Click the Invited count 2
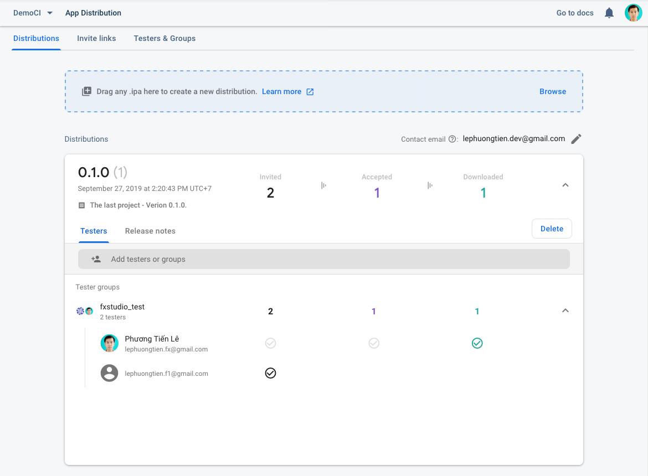This screenshot has height=476, width=648. [x=270, y=193]
